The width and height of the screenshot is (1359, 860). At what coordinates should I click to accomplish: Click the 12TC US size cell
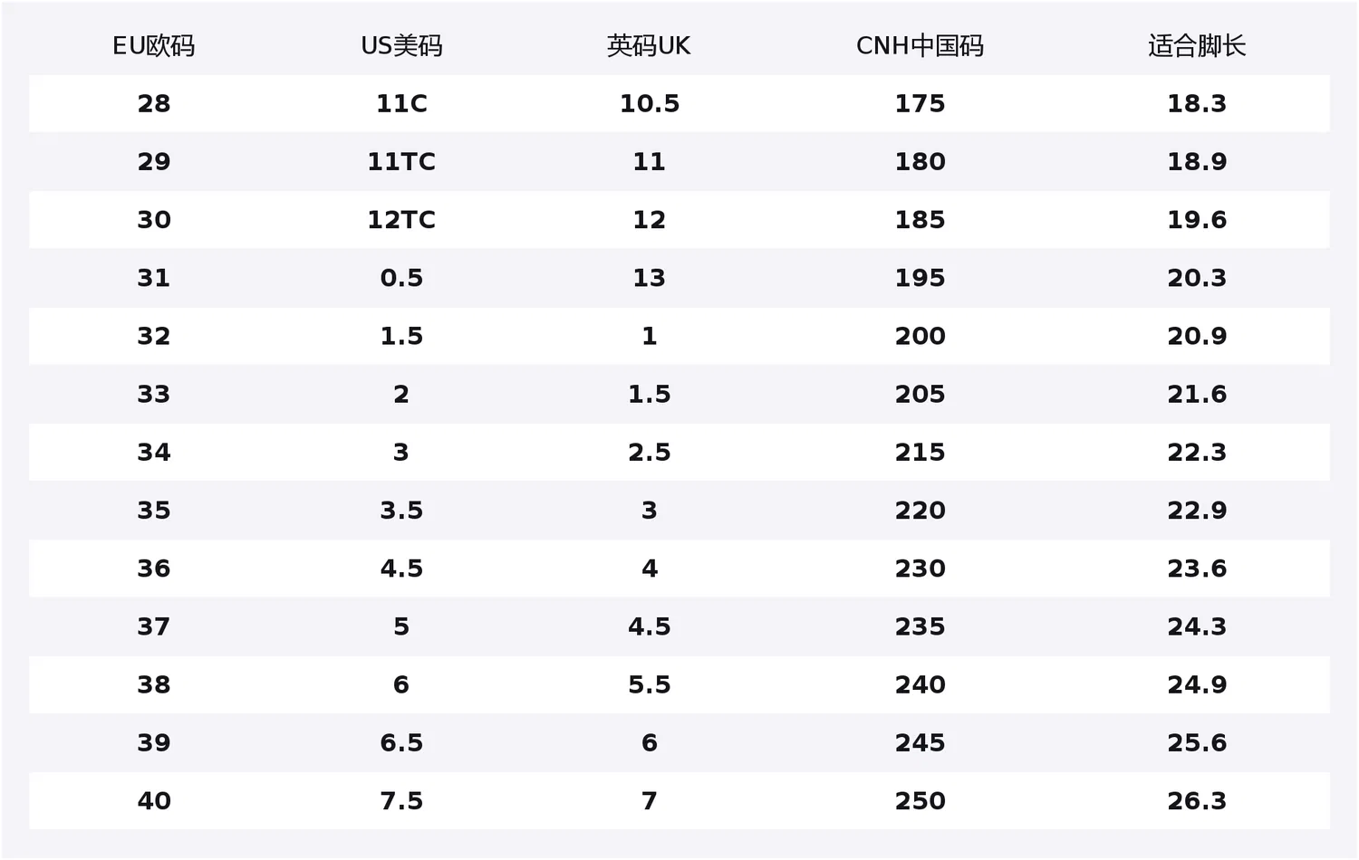point(401,220)
